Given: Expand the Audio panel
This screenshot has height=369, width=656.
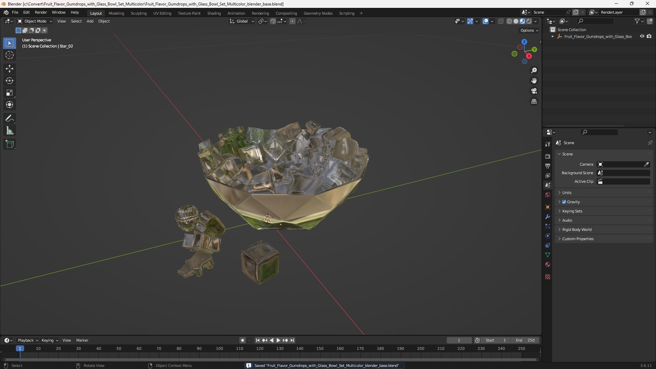Looking at the screenshot, I should pyautogui.click(x=604, y=220).
